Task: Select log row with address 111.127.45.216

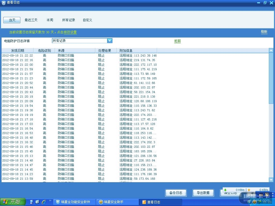Action: point(135,119)
